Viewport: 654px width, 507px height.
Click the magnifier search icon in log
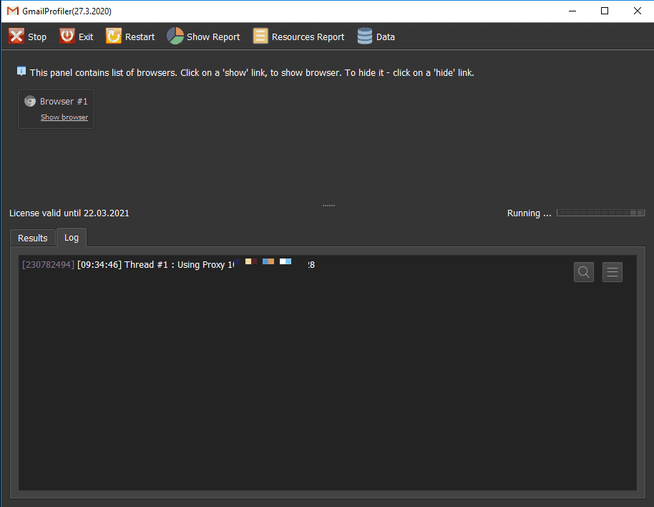[584, 272]
